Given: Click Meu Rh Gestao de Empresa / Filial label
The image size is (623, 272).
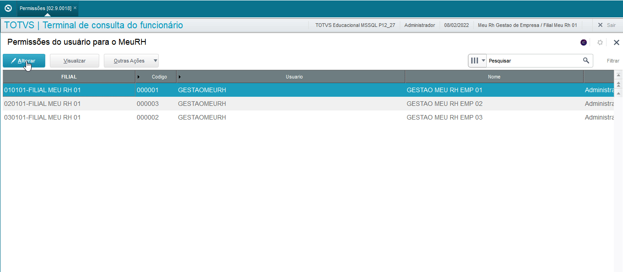Looking at the screenshot, I should click(527, 25).
